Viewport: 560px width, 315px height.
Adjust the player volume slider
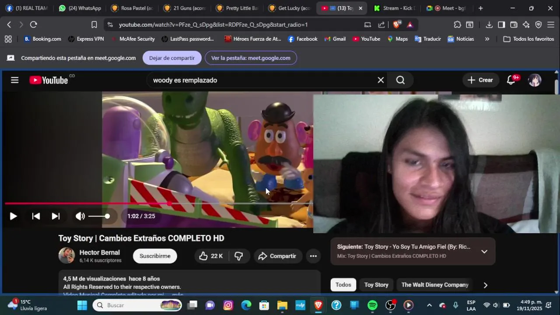[99, 216]
